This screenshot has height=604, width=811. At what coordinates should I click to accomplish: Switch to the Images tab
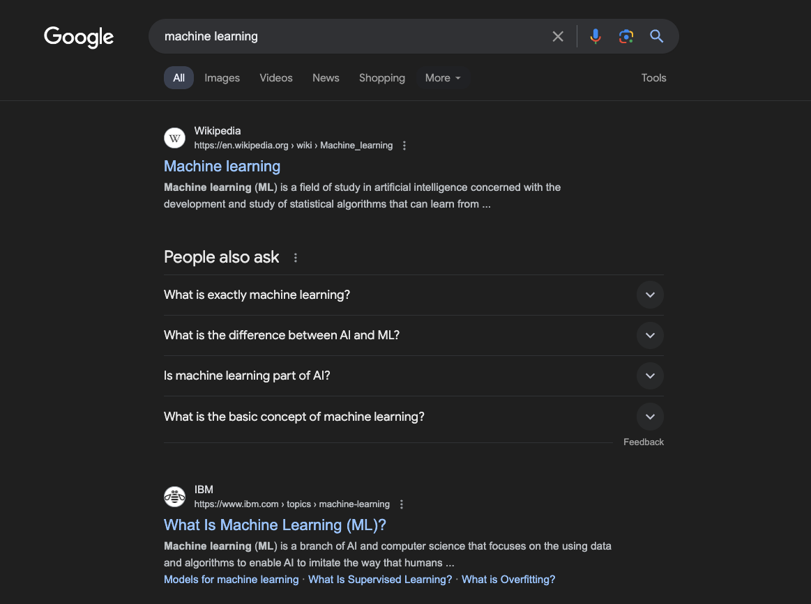(x=222, y=78)
